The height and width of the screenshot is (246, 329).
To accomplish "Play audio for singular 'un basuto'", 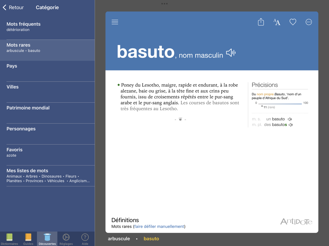I will point(290,119).
